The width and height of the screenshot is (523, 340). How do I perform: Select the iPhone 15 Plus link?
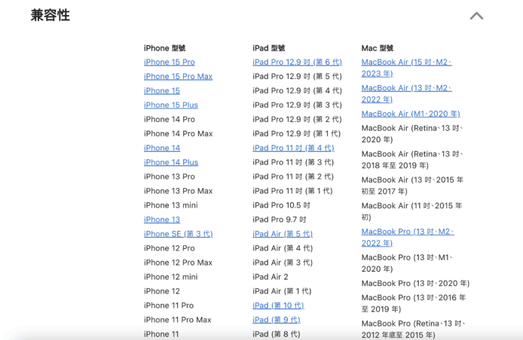pyautogui.click(x=170, y=105)
